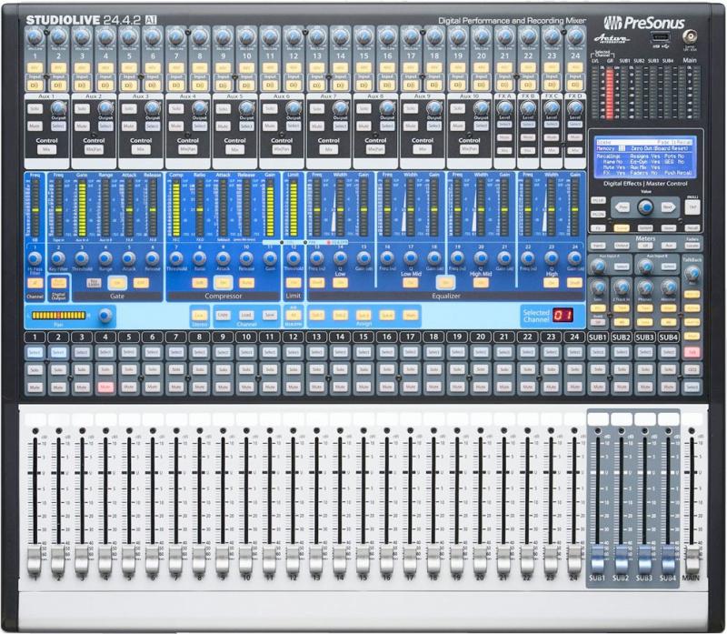Toggle Solo on channel 1
Image resolution: width=727 pixels, height=634 pixels.
[x=35, y=370]
